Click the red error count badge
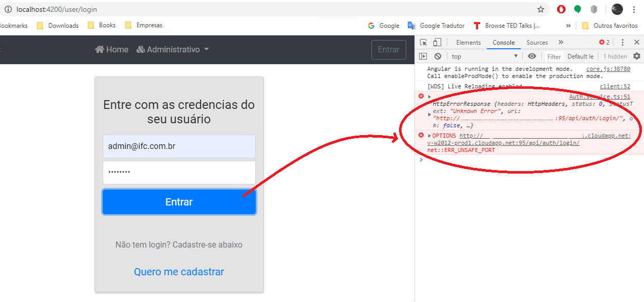 pyautogui.click(x=604, y=43)
